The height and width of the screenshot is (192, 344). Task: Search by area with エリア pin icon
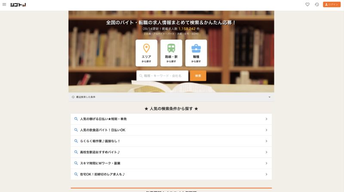click(146, 53)
